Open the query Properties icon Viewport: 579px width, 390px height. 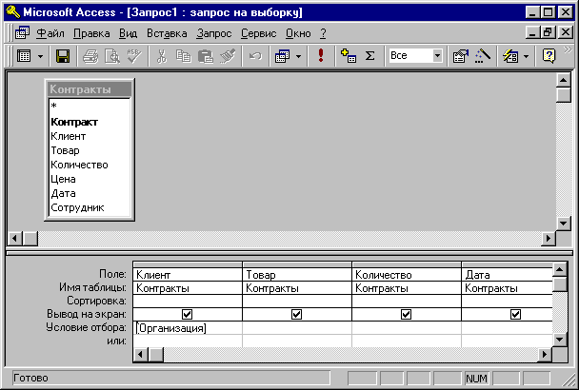coord(461,56)
